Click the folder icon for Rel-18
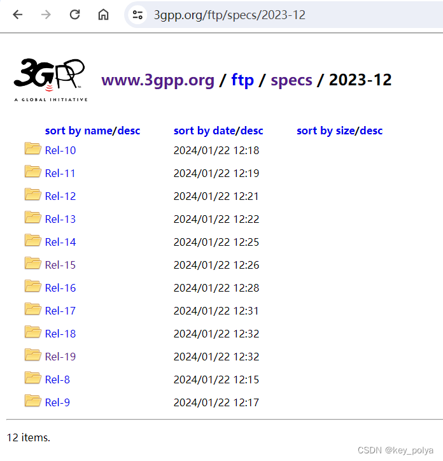The width and height of the screenshot is (443, 461). pos(32,332)
